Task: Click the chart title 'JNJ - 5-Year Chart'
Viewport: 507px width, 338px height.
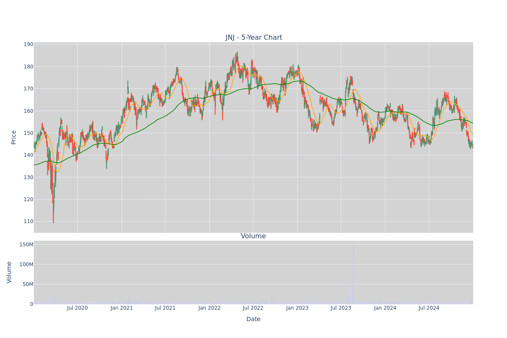Action: [253, 38]
